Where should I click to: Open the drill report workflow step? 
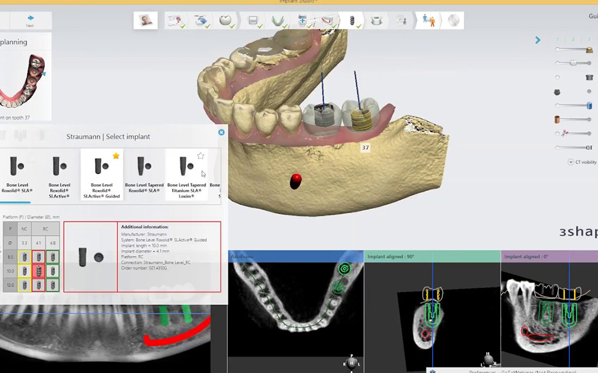(x=402, y=20)
